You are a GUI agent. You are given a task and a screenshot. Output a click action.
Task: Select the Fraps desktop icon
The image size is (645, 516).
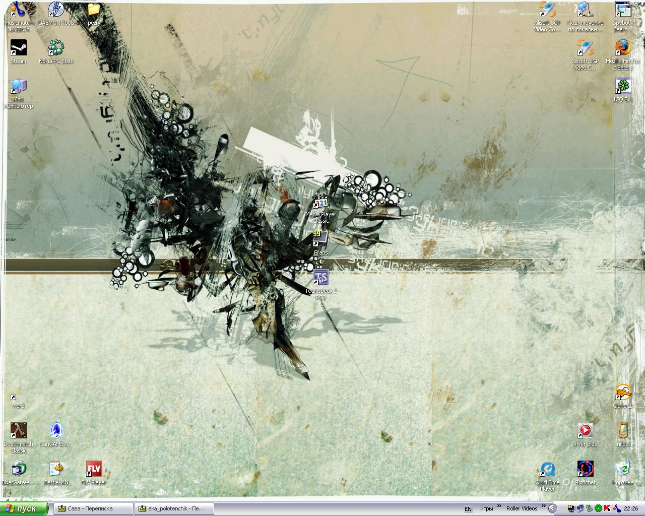[320, 239]
